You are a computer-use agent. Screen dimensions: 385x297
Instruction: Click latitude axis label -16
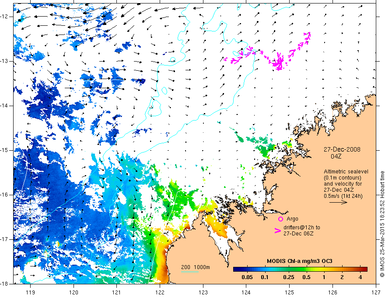4,195
